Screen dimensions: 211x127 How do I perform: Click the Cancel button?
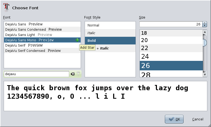click(198, 119)
